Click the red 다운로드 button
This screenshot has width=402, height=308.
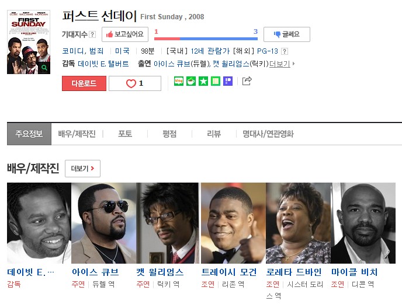pyautogui.click(x=84, y=83)
